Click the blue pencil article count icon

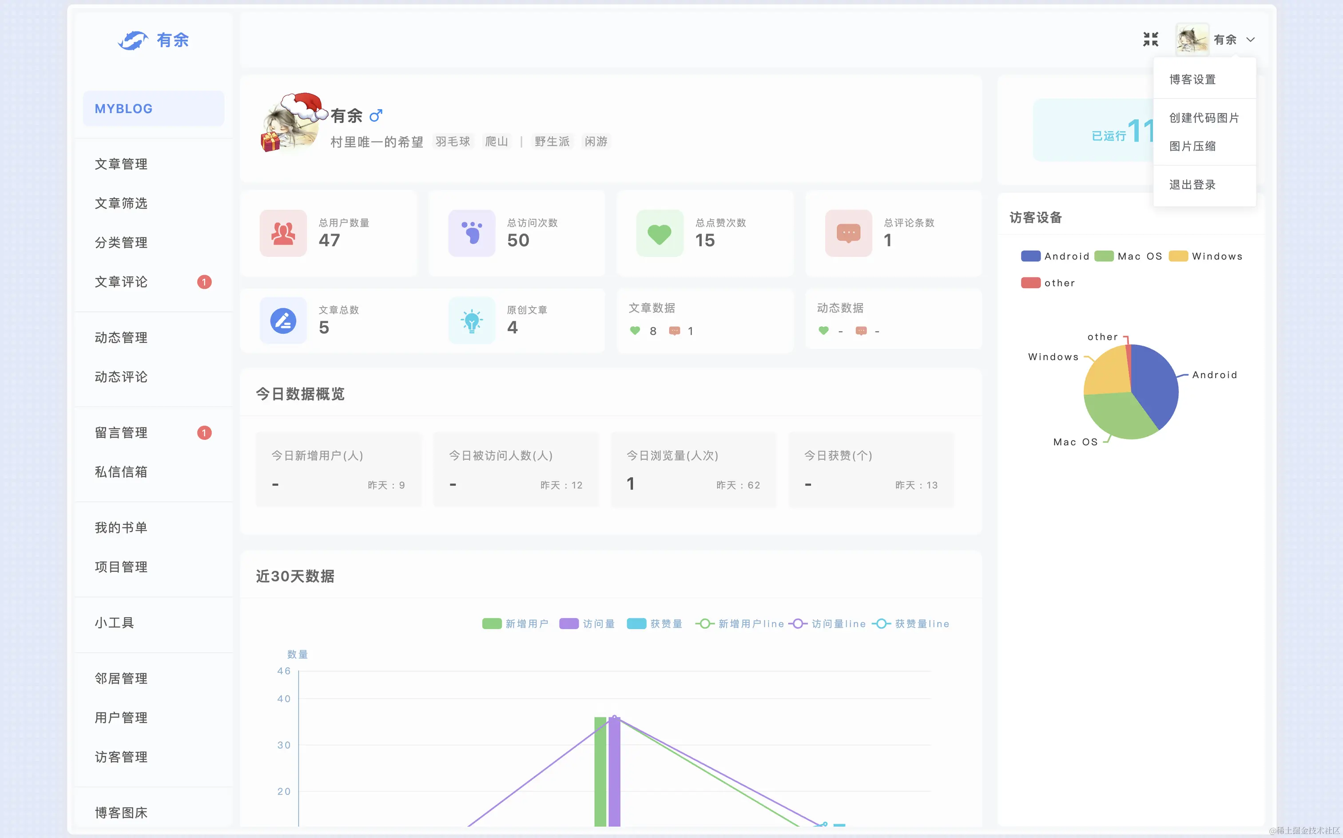point(283,320)
